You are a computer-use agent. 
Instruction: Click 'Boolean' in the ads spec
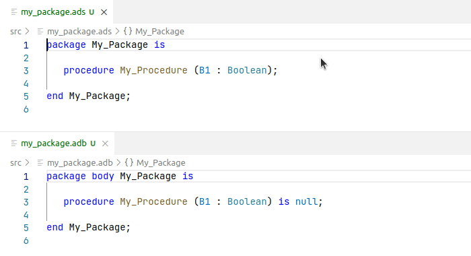pyautogui.click(x=247, y=70)
